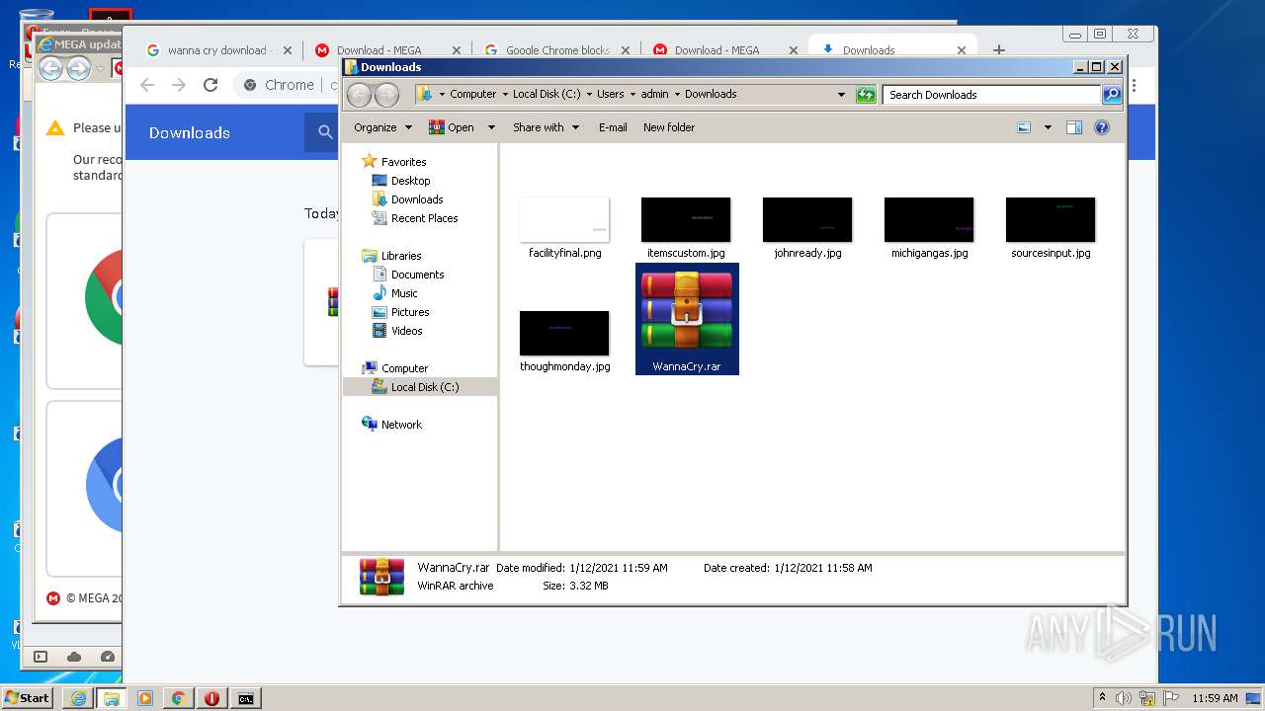
Task: Type in the Search Downloads field
Action: (x=991, y=95)
